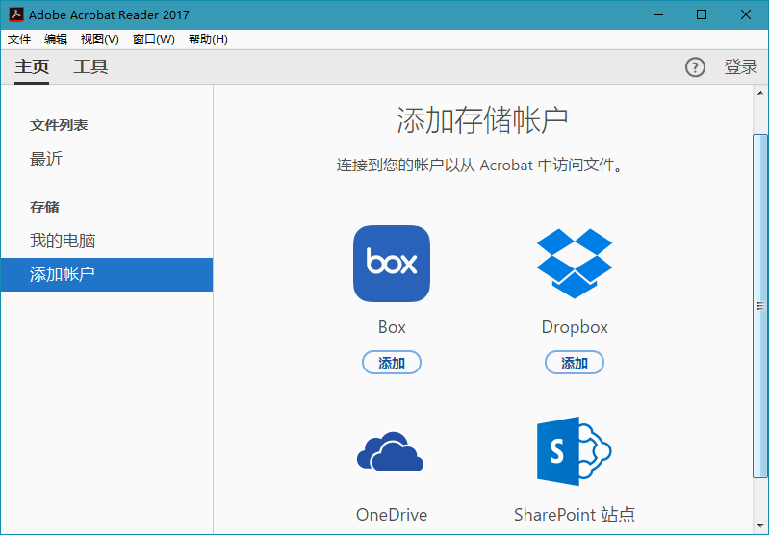Screen dimensions: 769x535
Task: Click the Dropbox label text
Action: [575, 327]
